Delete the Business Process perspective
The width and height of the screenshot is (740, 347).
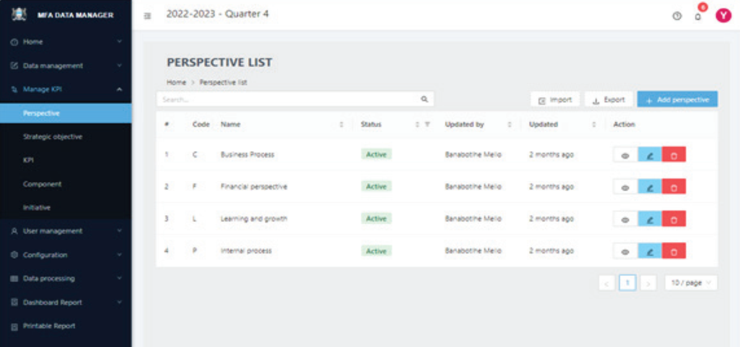674,155
